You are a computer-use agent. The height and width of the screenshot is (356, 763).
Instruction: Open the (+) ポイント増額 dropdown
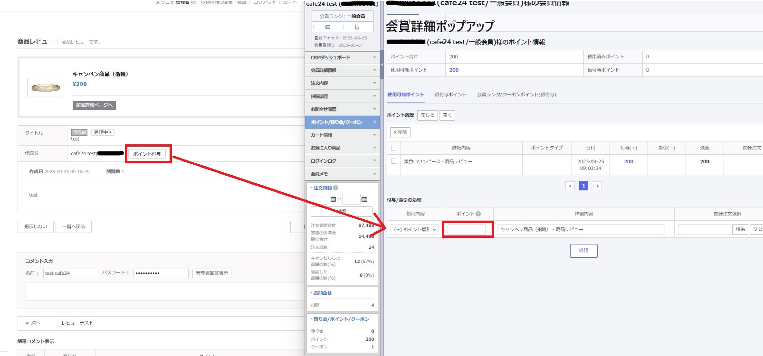[415, 230]
